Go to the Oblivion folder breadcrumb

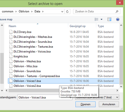24,11
